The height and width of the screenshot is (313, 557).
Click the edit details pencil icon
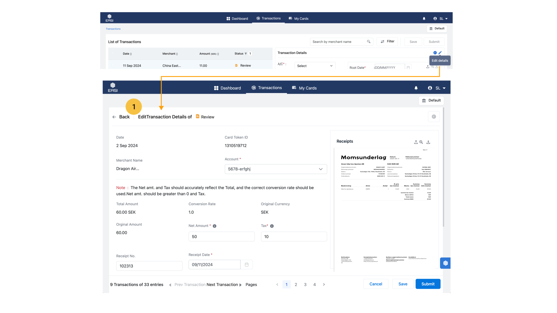point(440,53)
